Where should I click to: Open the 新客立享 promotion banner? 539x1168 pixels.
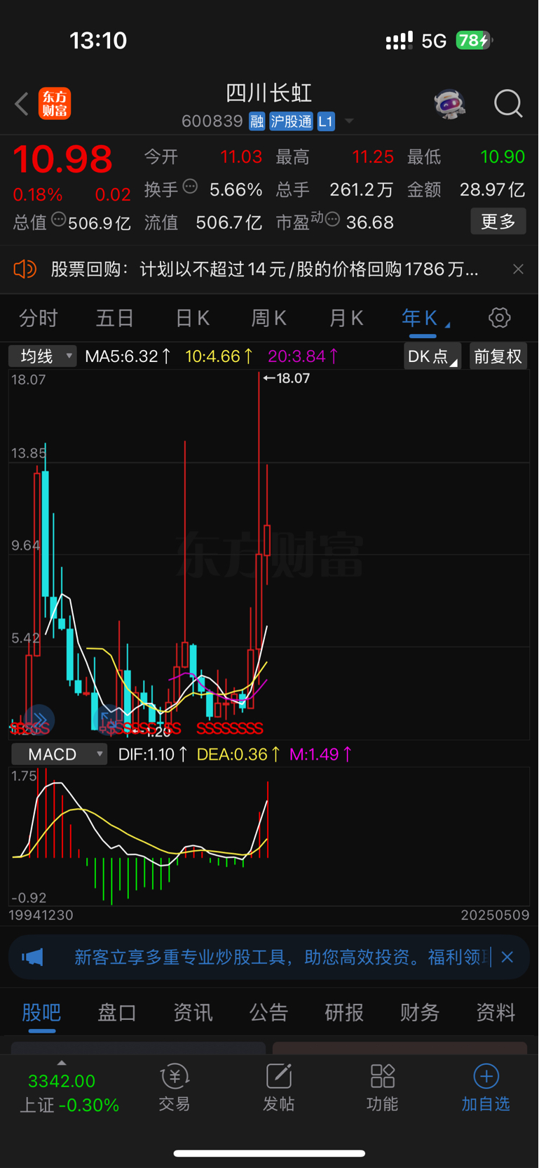[269, 957]
